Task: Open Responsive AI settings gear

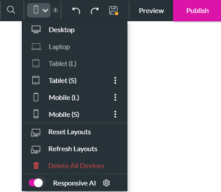Action: tap(106, 183)
